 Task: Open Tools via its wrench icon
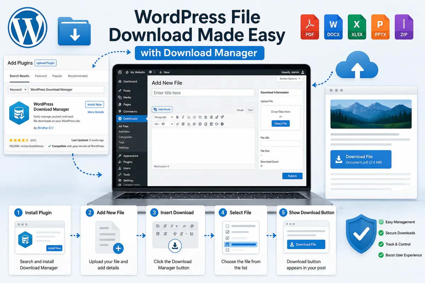click(120, 174)
